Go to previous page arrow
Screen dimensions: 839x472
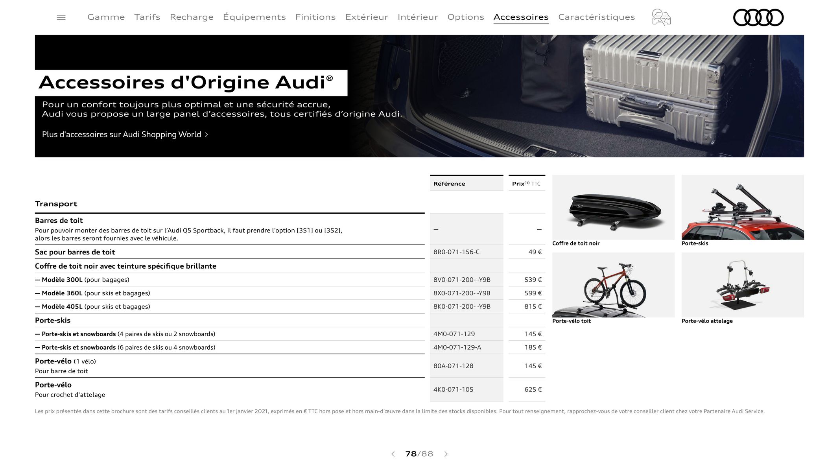[x=393, y=454]
